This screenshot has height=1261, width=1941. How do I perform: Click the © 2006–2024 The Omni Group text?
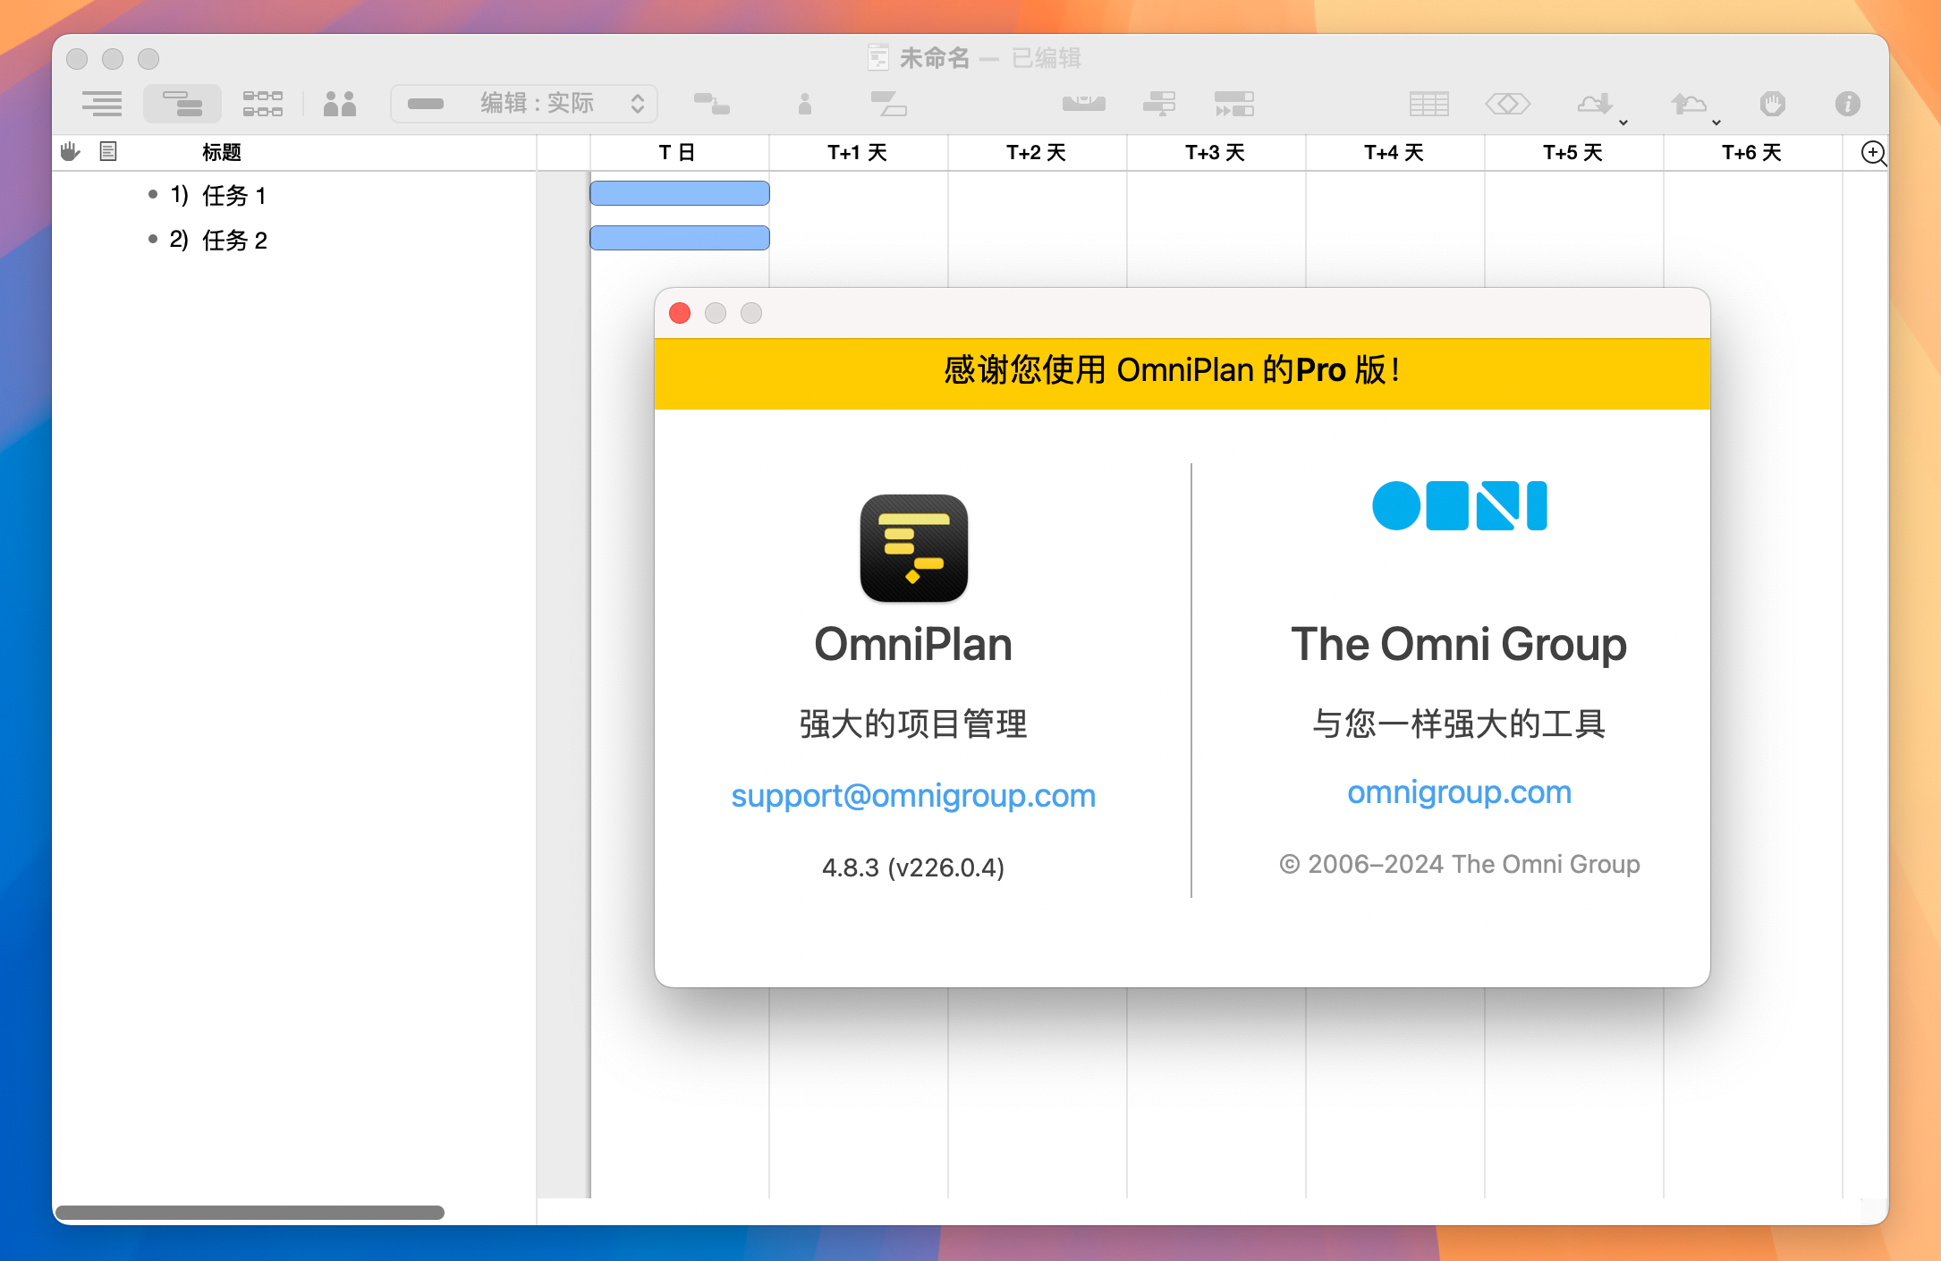pos(1459,863)
